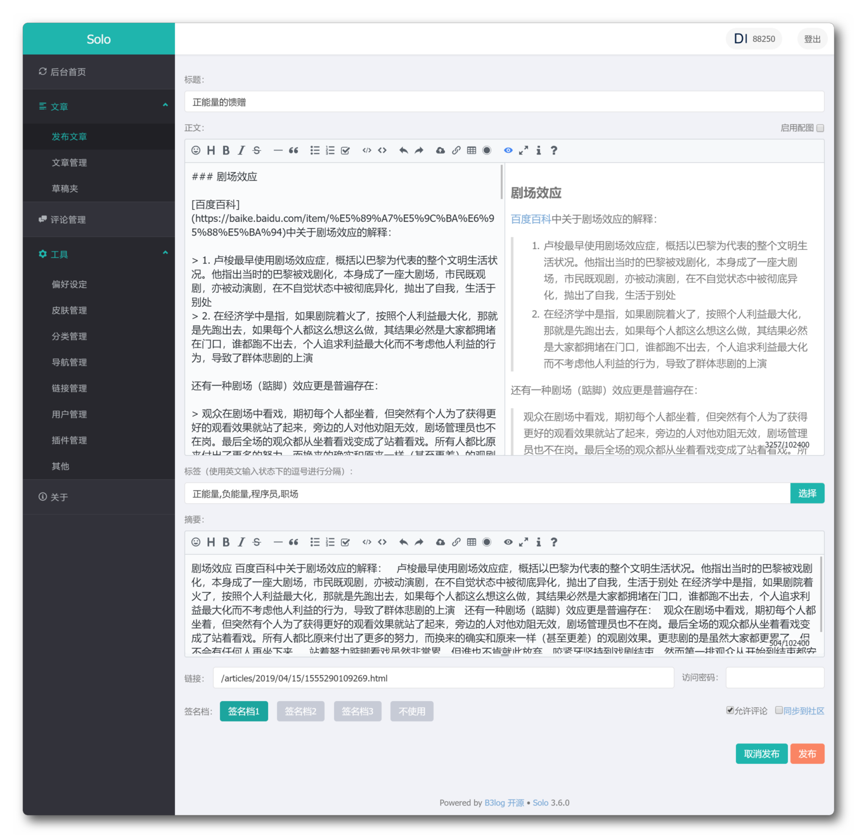The width and height of the screenshot is (857, 838).
Task: Insert task checklist in content editor
Action: pos(345,150)
